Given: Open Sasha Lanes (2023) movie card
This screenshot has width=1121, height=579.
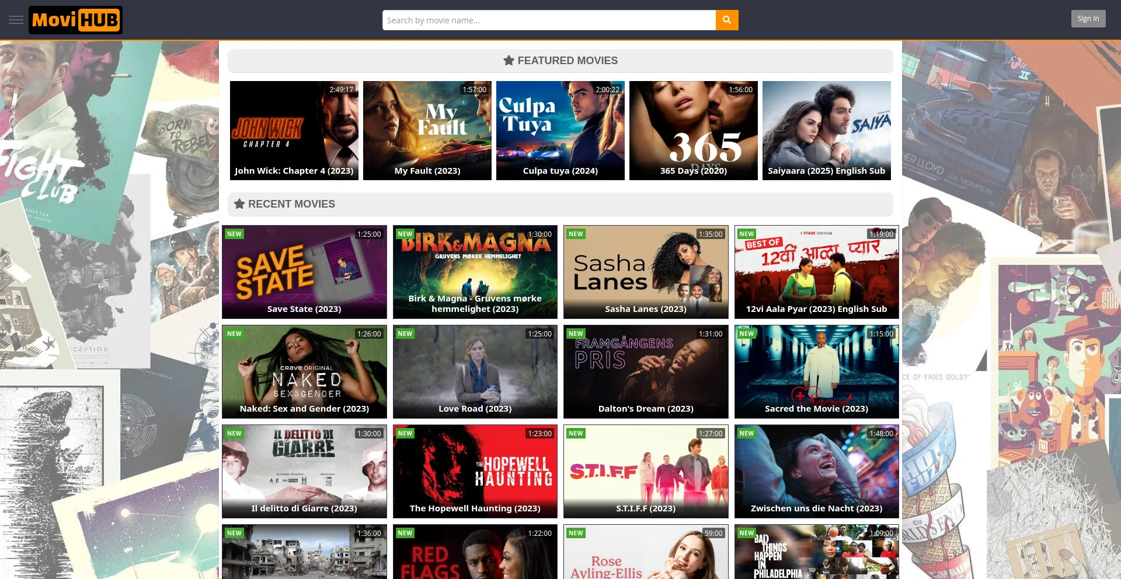Looking at the screenshot, I should (646, 272).
